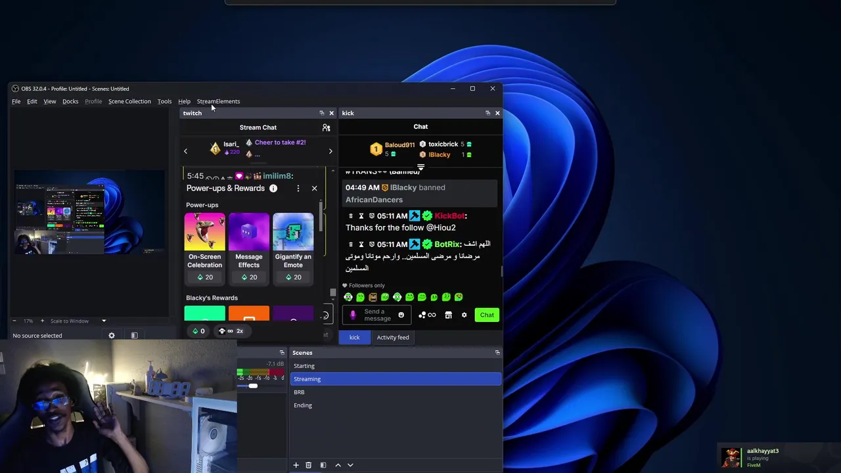841x473 pixels.
Task: Open kick chat settings gear
Action: tap(464, 315)
